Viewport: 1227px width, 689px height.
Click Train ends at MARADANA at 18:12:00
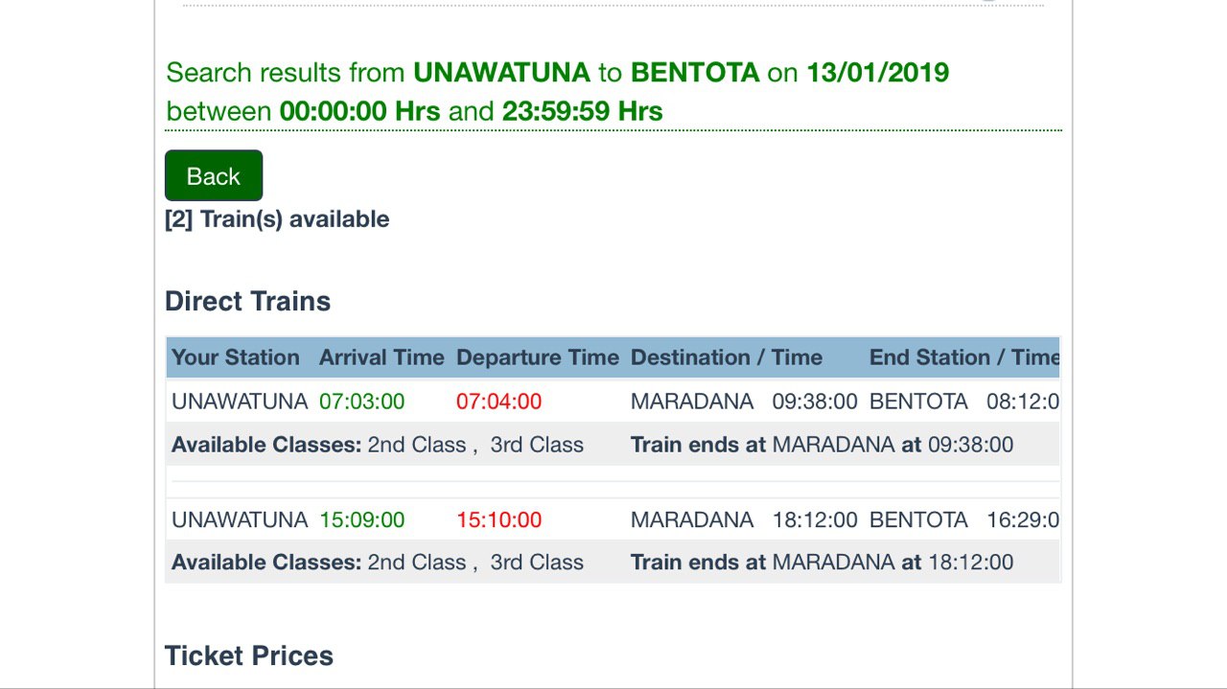(822, 563)
